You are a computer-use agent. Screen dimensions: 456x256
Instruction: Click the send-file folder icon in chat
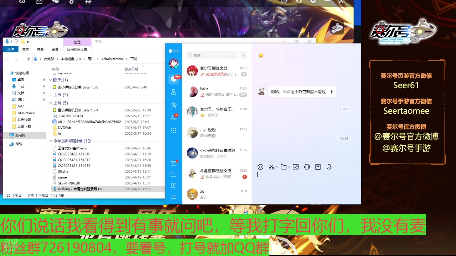tap(284, 167)
